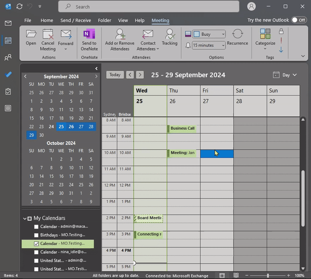The height and width of the screenshot is (279, 311).
Task: Click the reminder bell icon
Action: pyautogui.click(x=188, y=45)
